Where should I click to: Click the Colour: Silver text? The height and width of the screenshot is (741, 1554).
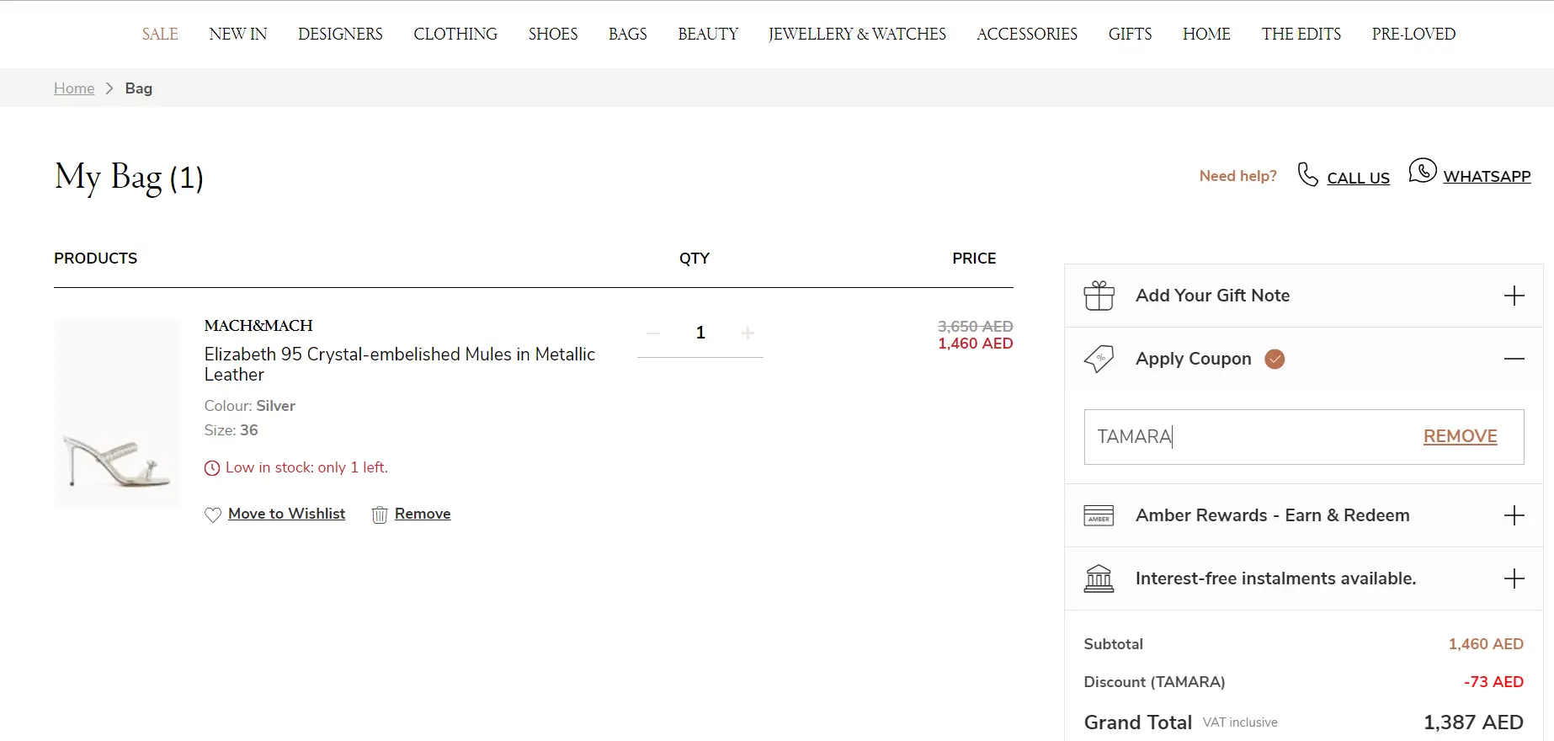pyautogui.click(x=250, y=406)
